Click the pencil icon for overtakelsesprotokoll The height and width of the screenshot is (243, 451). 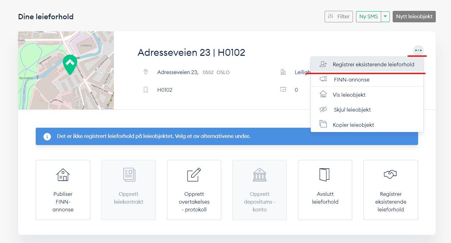[194, 175]
